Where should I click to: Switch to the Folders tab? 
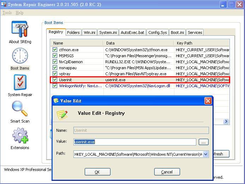tap(73, 32)
